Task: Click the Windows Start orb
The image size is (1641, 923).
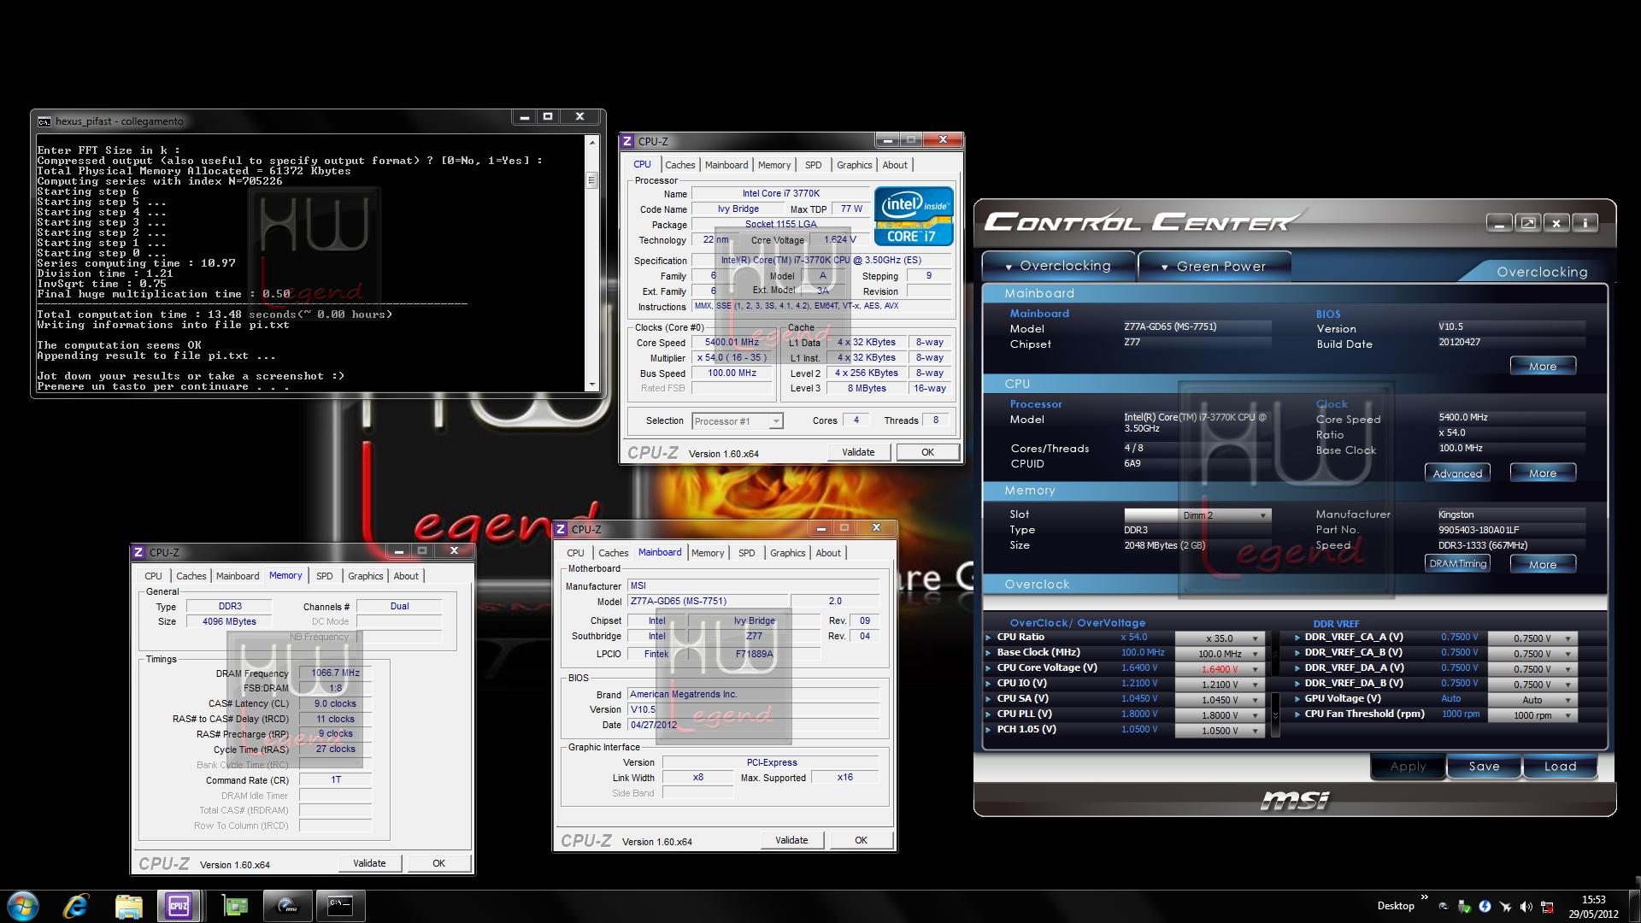Action: (23, 906)
